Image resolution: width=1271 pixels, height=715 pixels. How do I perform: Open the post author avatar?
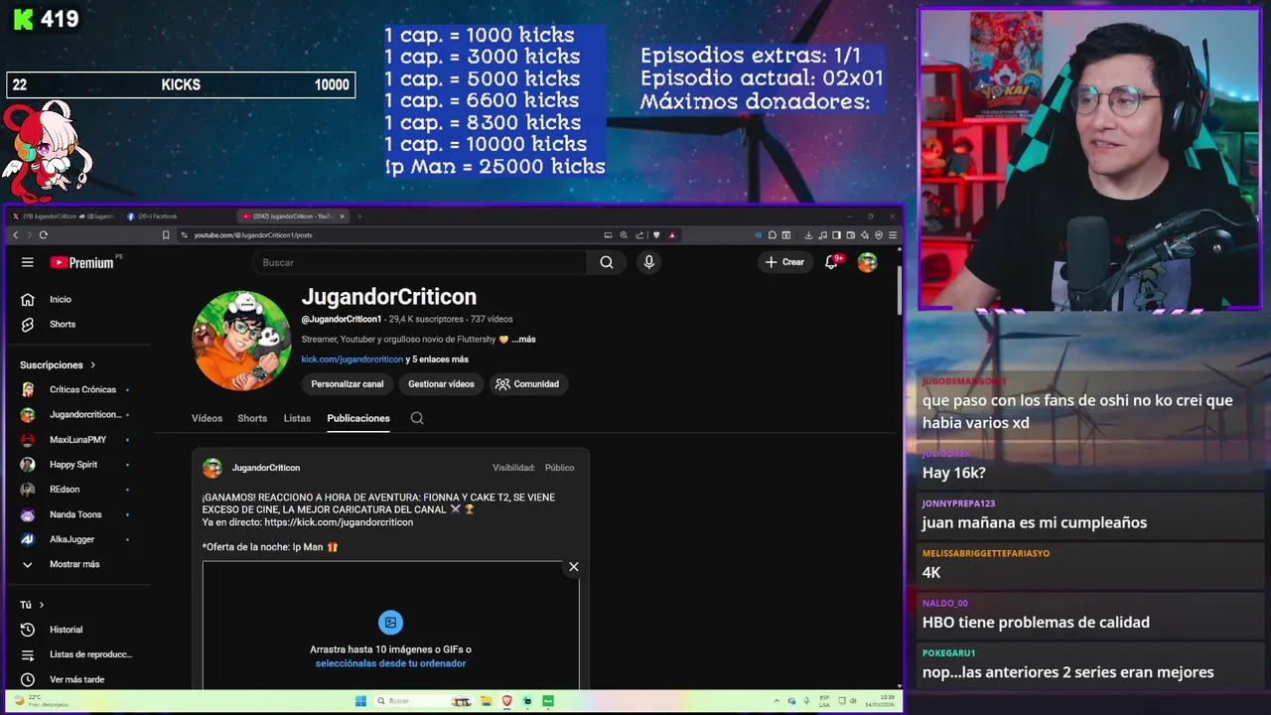coord(212,468)
